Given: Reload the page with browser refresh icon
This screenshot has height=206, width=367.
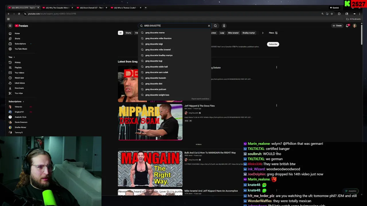Looking at the screenshot, I should (19, 14).
